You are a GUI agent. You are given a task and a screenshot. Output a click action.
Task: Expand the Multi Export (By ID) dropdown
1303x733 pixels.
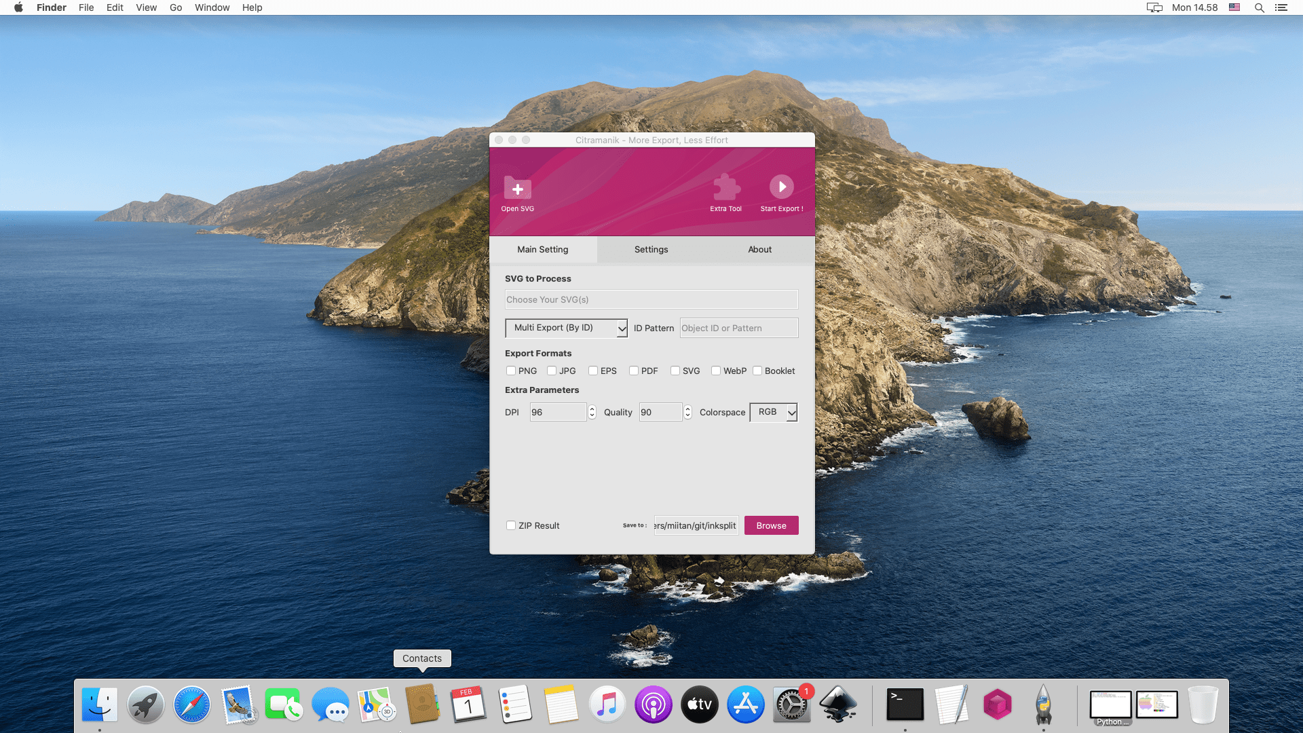click(566, 328)
